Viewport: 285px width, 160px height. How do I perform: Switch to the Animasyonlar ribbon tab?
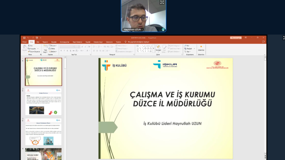coord(64,42)
